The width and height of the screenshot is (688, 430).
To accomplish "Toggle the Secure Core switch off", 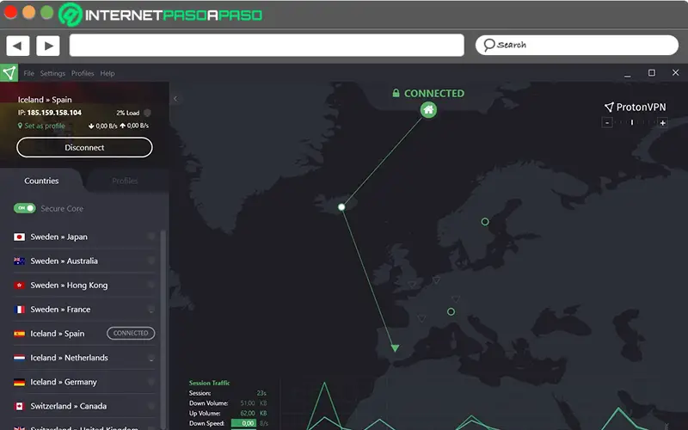I will [x=25, y=208].
